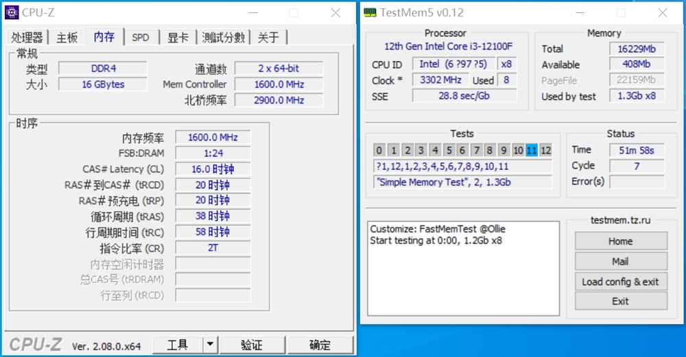
Task: Switch to the 显卡 tab
Action: coord(178,38)
